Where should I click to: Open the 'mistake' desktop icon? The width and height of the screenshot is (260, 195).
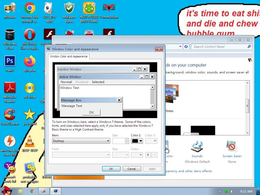pyautogui.click(x=10, y=10)
